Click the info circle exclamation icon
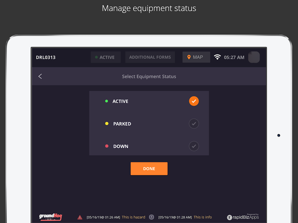298x223 pixels. [151, 217]
